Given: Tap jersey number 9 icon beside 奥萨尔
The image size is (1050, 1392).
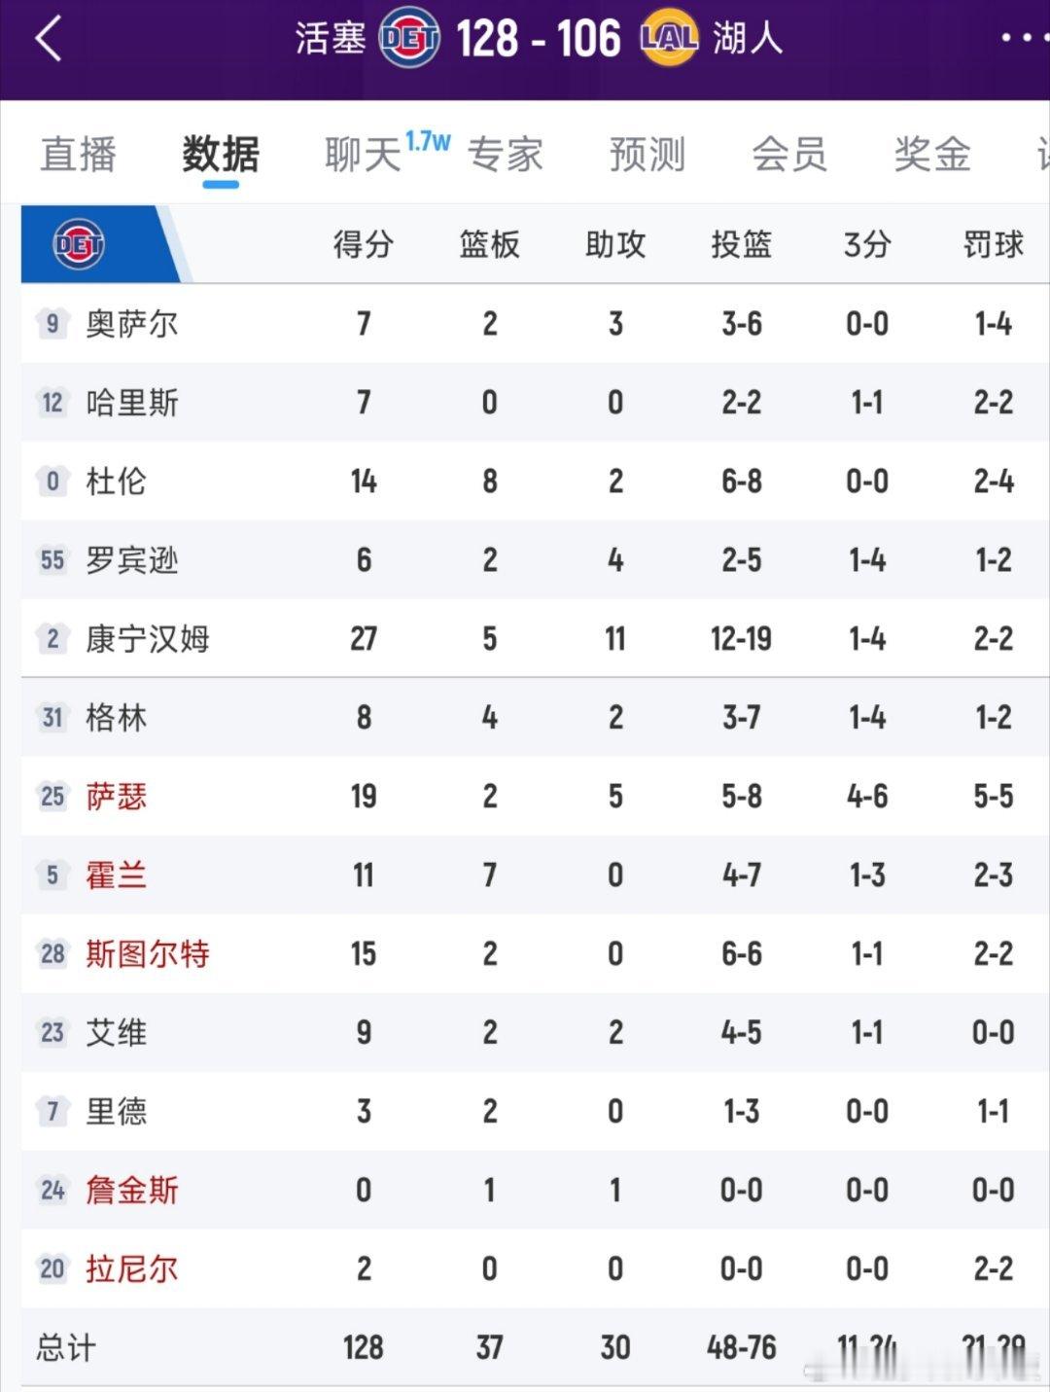Looking at the screenshot, I should [52, 324].
